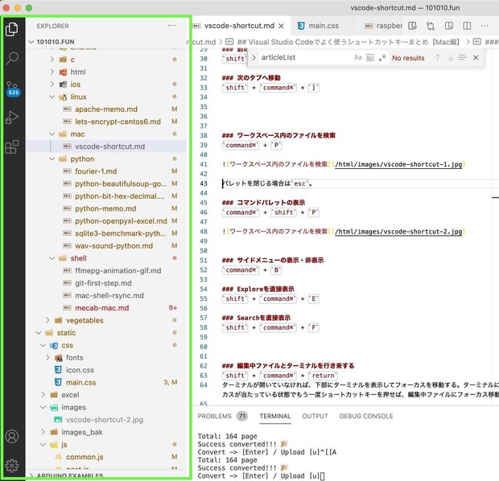This screenshot has height=481, width=499.
Task: Open apache-memo.md in the explorer
Action: 106,109
